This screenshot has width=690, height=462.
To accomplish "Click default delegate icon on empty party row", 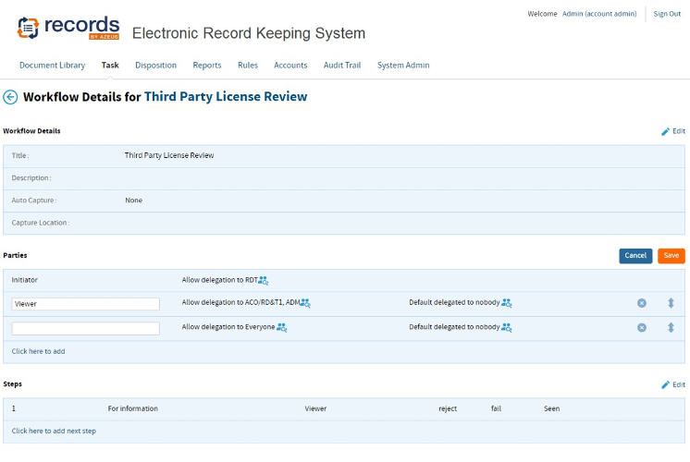I will pos(507,327).
